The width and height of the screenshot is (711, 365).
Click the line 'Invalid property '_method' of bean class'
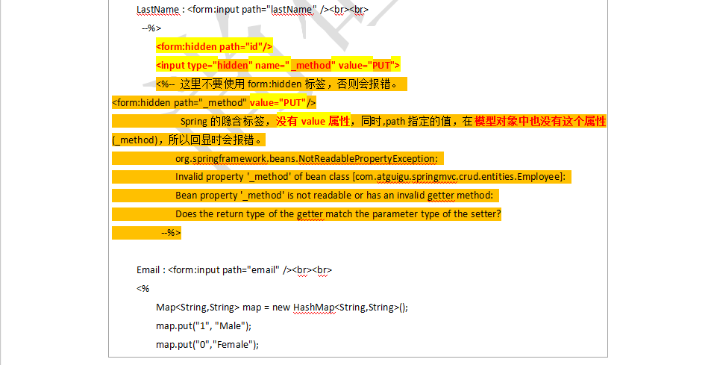[x=371, y=177]
